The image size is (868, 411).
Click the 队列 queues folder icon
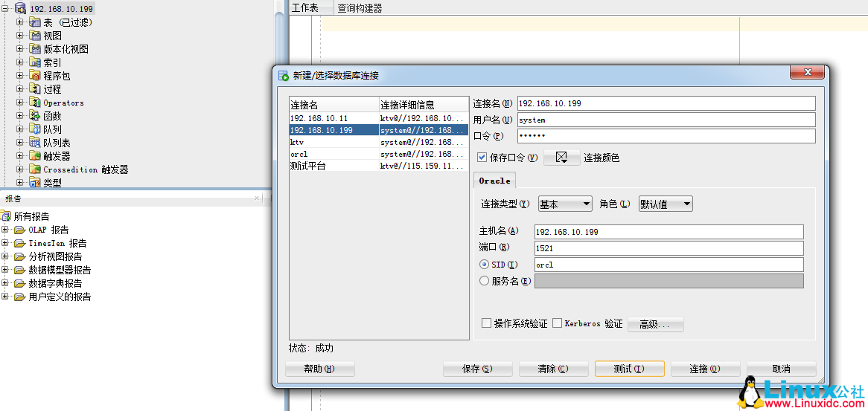(x=35, y=129)
